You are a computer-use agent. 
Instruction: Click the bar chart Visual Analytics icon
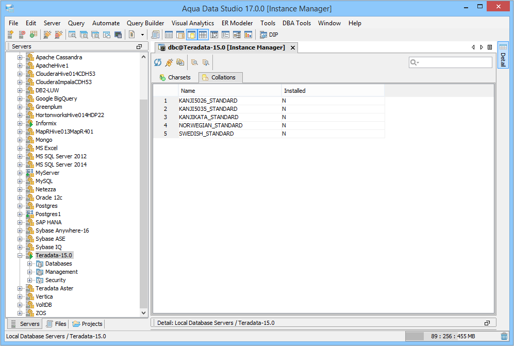click(248, 35)
